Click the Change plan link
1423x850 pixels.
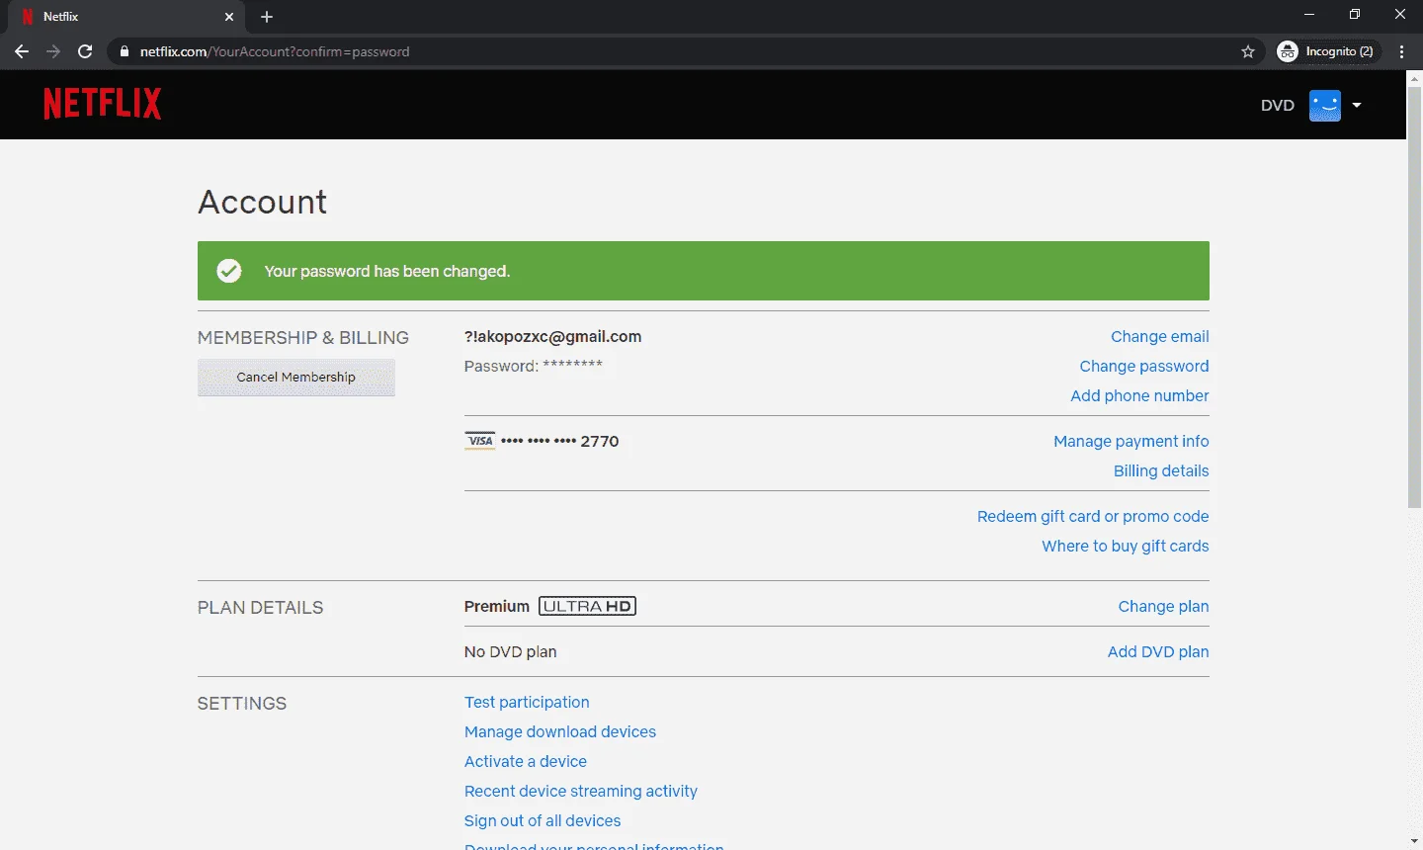pos(1163,606)
